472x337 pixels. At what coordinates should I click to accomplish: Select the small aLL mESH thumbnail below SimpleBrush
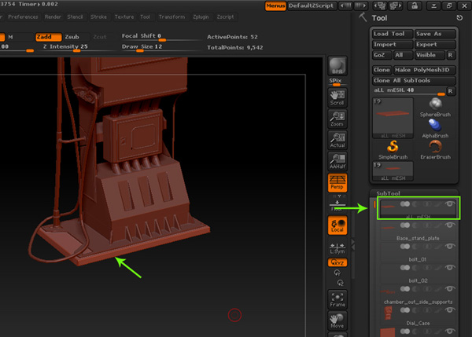point(393,171)
